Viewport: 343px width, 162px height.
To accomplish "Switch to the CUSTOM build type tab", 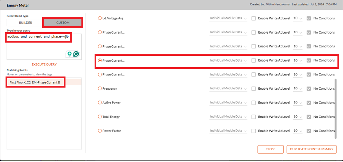I will tap(63, 23).
